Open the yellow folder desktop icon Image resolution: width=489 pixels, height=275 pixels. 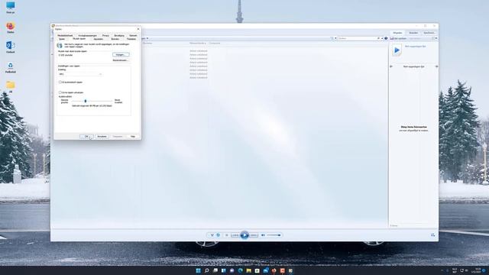pyautogui.click(x=10, y=86)
